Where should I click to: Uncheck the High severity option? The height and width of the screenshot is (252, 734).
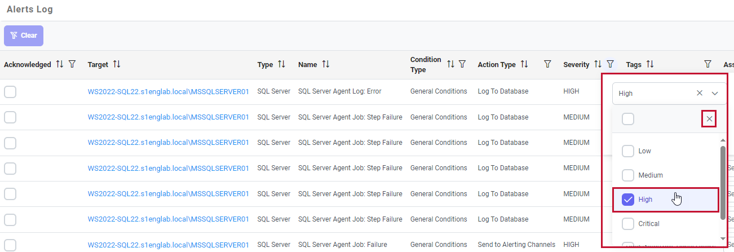(628, 200)
